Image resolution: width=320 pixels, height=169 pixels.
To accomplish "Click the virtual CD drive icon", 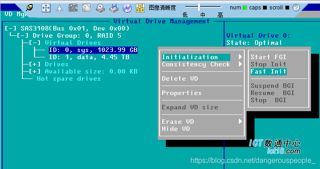I will pos(100,8).
